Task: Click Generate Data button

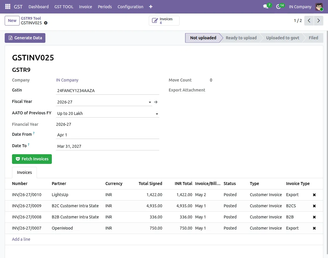Action: 25,38
